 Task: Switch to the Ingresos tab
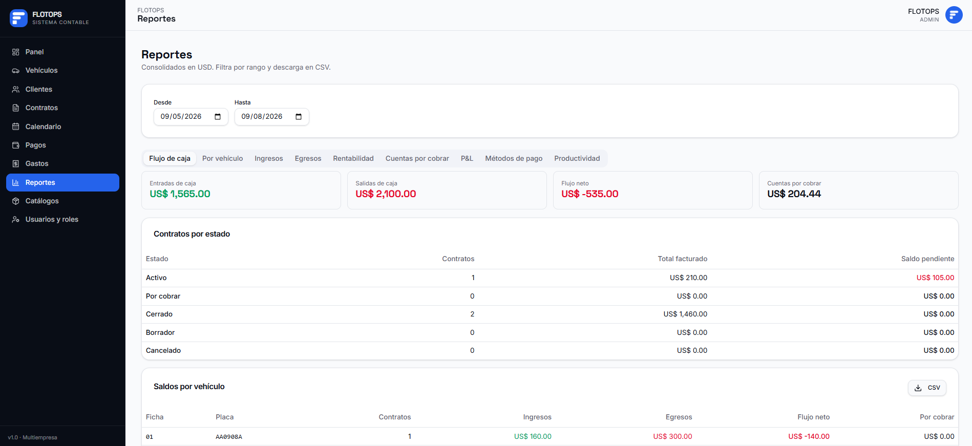tap(269, 159)
